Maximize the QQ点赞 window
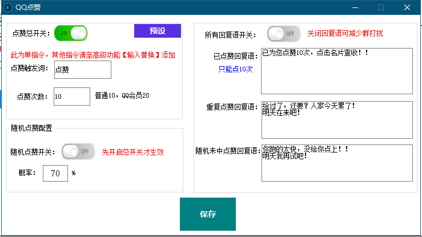Screen dimensions: 422x237 (x=381, y=7)
